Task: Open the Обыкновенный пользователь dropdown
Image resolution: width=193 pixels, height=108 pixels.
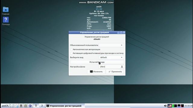Action: point(111,45)
